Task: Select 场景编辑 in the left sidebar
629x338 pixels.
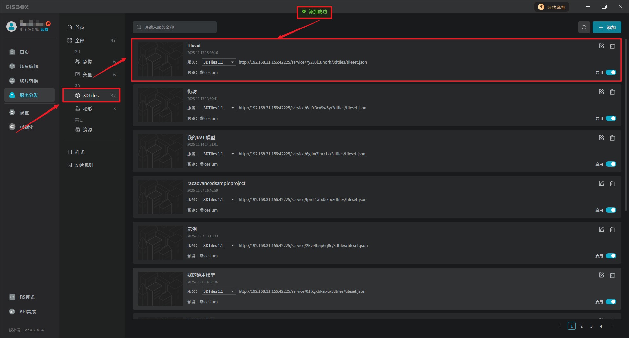Action: pos(29,66)
